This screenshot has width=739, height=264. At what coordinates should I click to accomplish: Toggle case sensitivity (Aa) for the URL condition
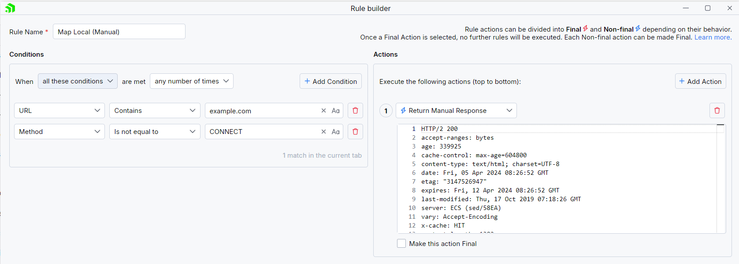click(335, 111)
